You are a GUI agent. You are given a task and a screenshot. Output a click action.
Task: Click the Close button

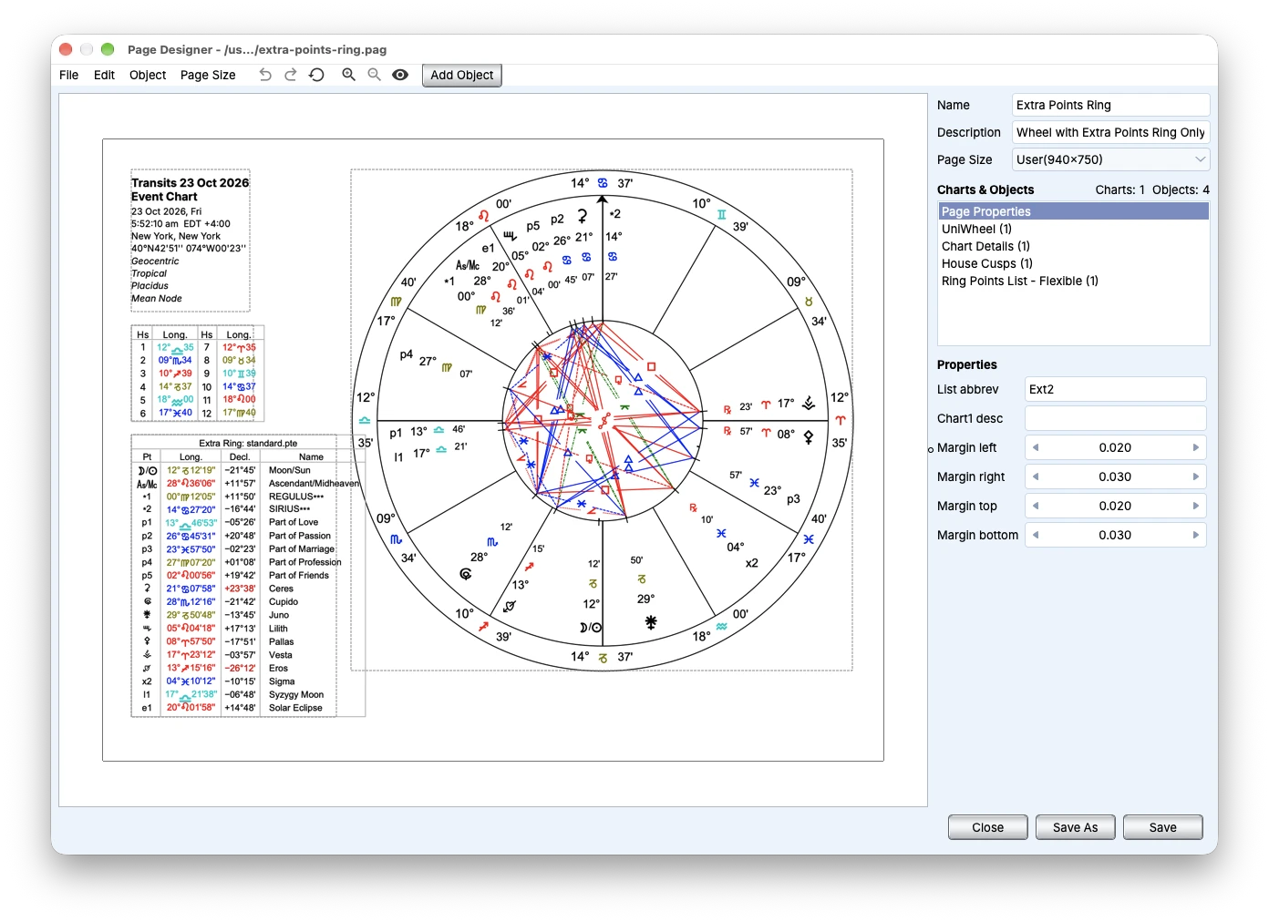(x=987, y=827)
